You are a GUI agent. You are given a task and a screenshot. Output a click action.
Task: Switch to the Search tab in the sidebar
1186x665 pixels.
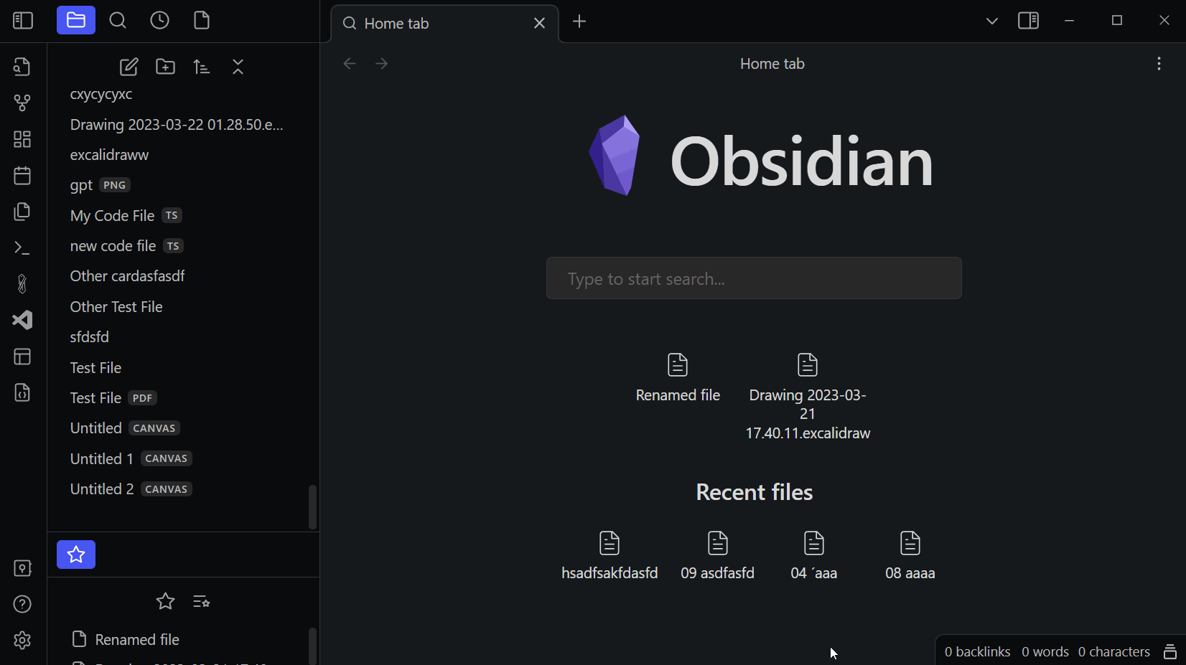click(118, 20)
